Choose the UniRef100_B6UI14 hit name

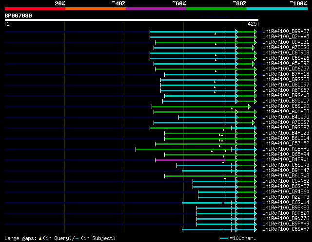point(286,138)
